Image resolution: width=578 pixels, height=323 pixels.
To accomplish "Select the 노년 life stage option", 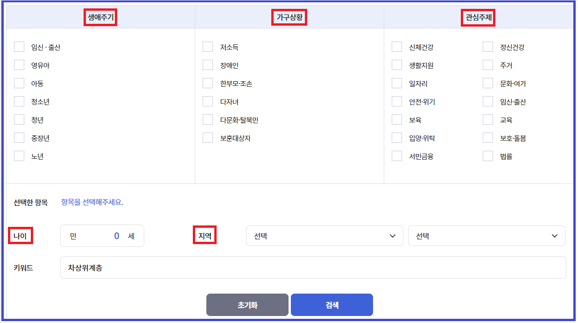I will click(x=19, y=156).
